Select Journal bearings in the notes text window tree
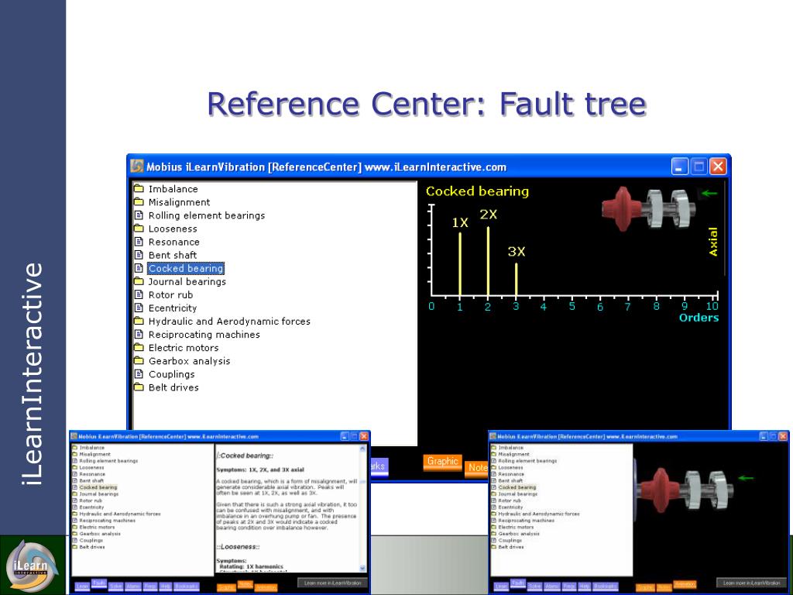 [x=99, y=494]
